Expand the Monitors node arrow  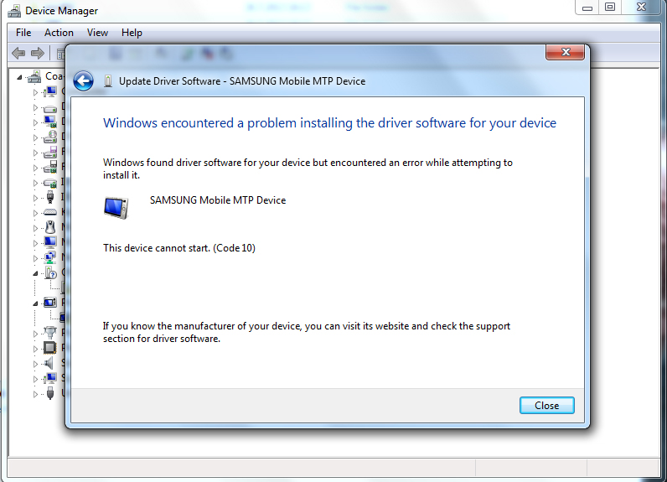36,243
